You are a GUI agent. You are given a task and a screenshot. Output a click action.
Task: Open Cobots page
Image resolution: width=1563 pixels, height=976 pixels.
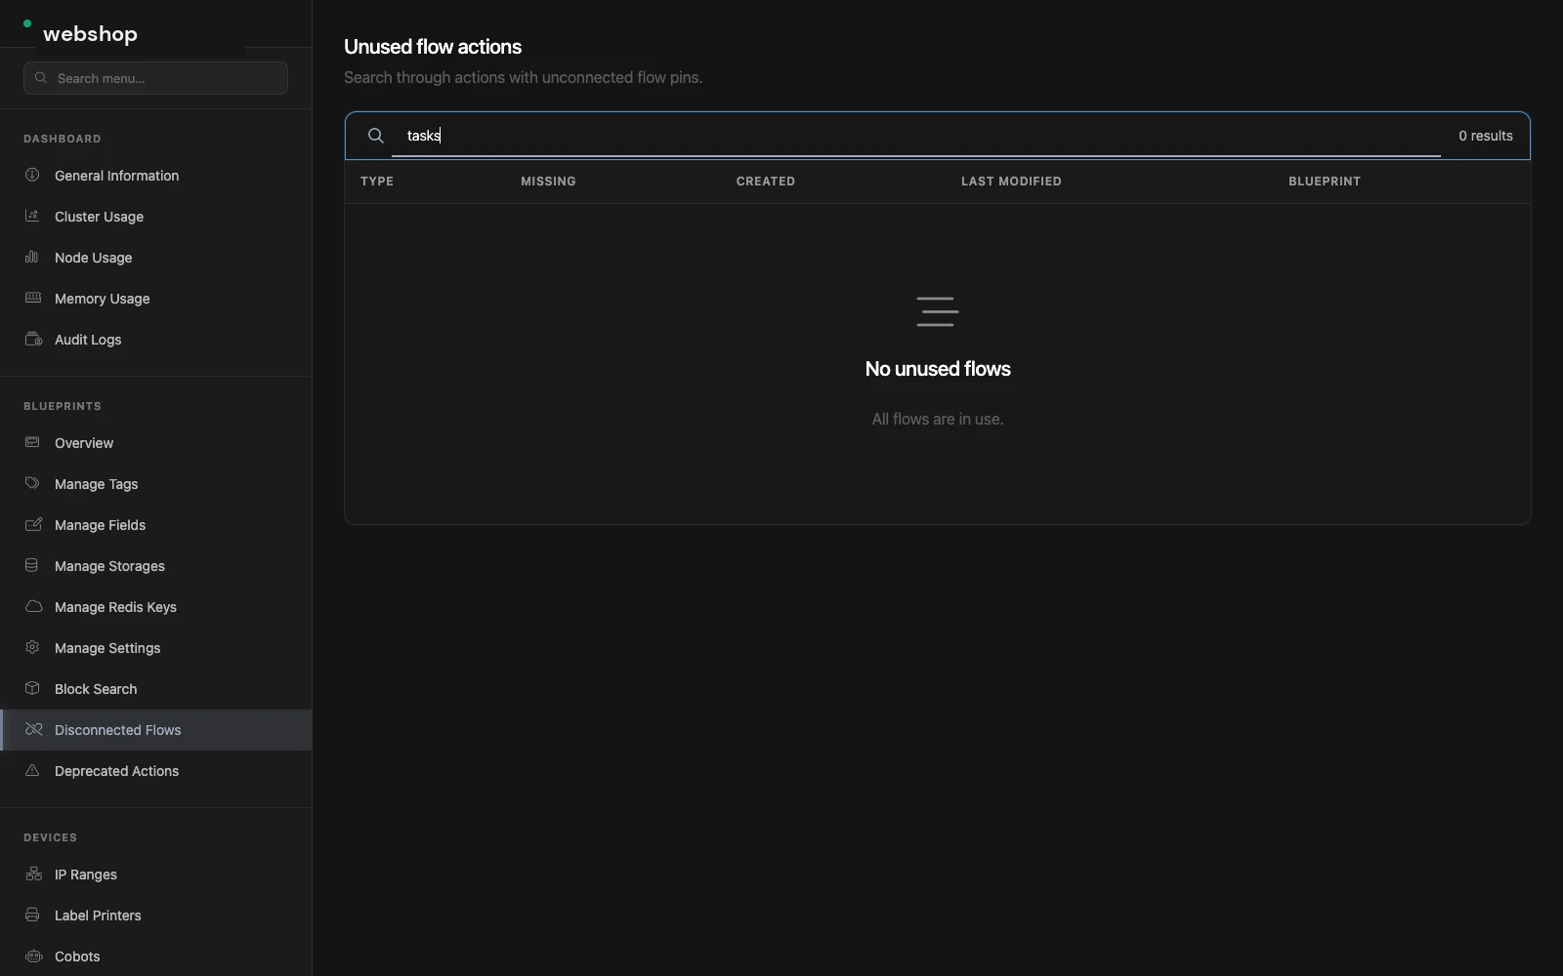(x=156, y=956)
